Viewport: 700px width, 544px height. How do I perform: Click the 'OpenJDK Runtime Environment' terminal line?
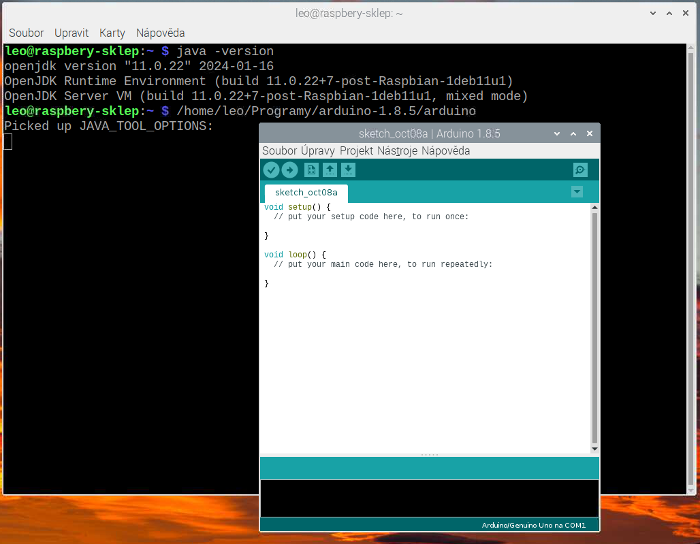pos(259,81)
